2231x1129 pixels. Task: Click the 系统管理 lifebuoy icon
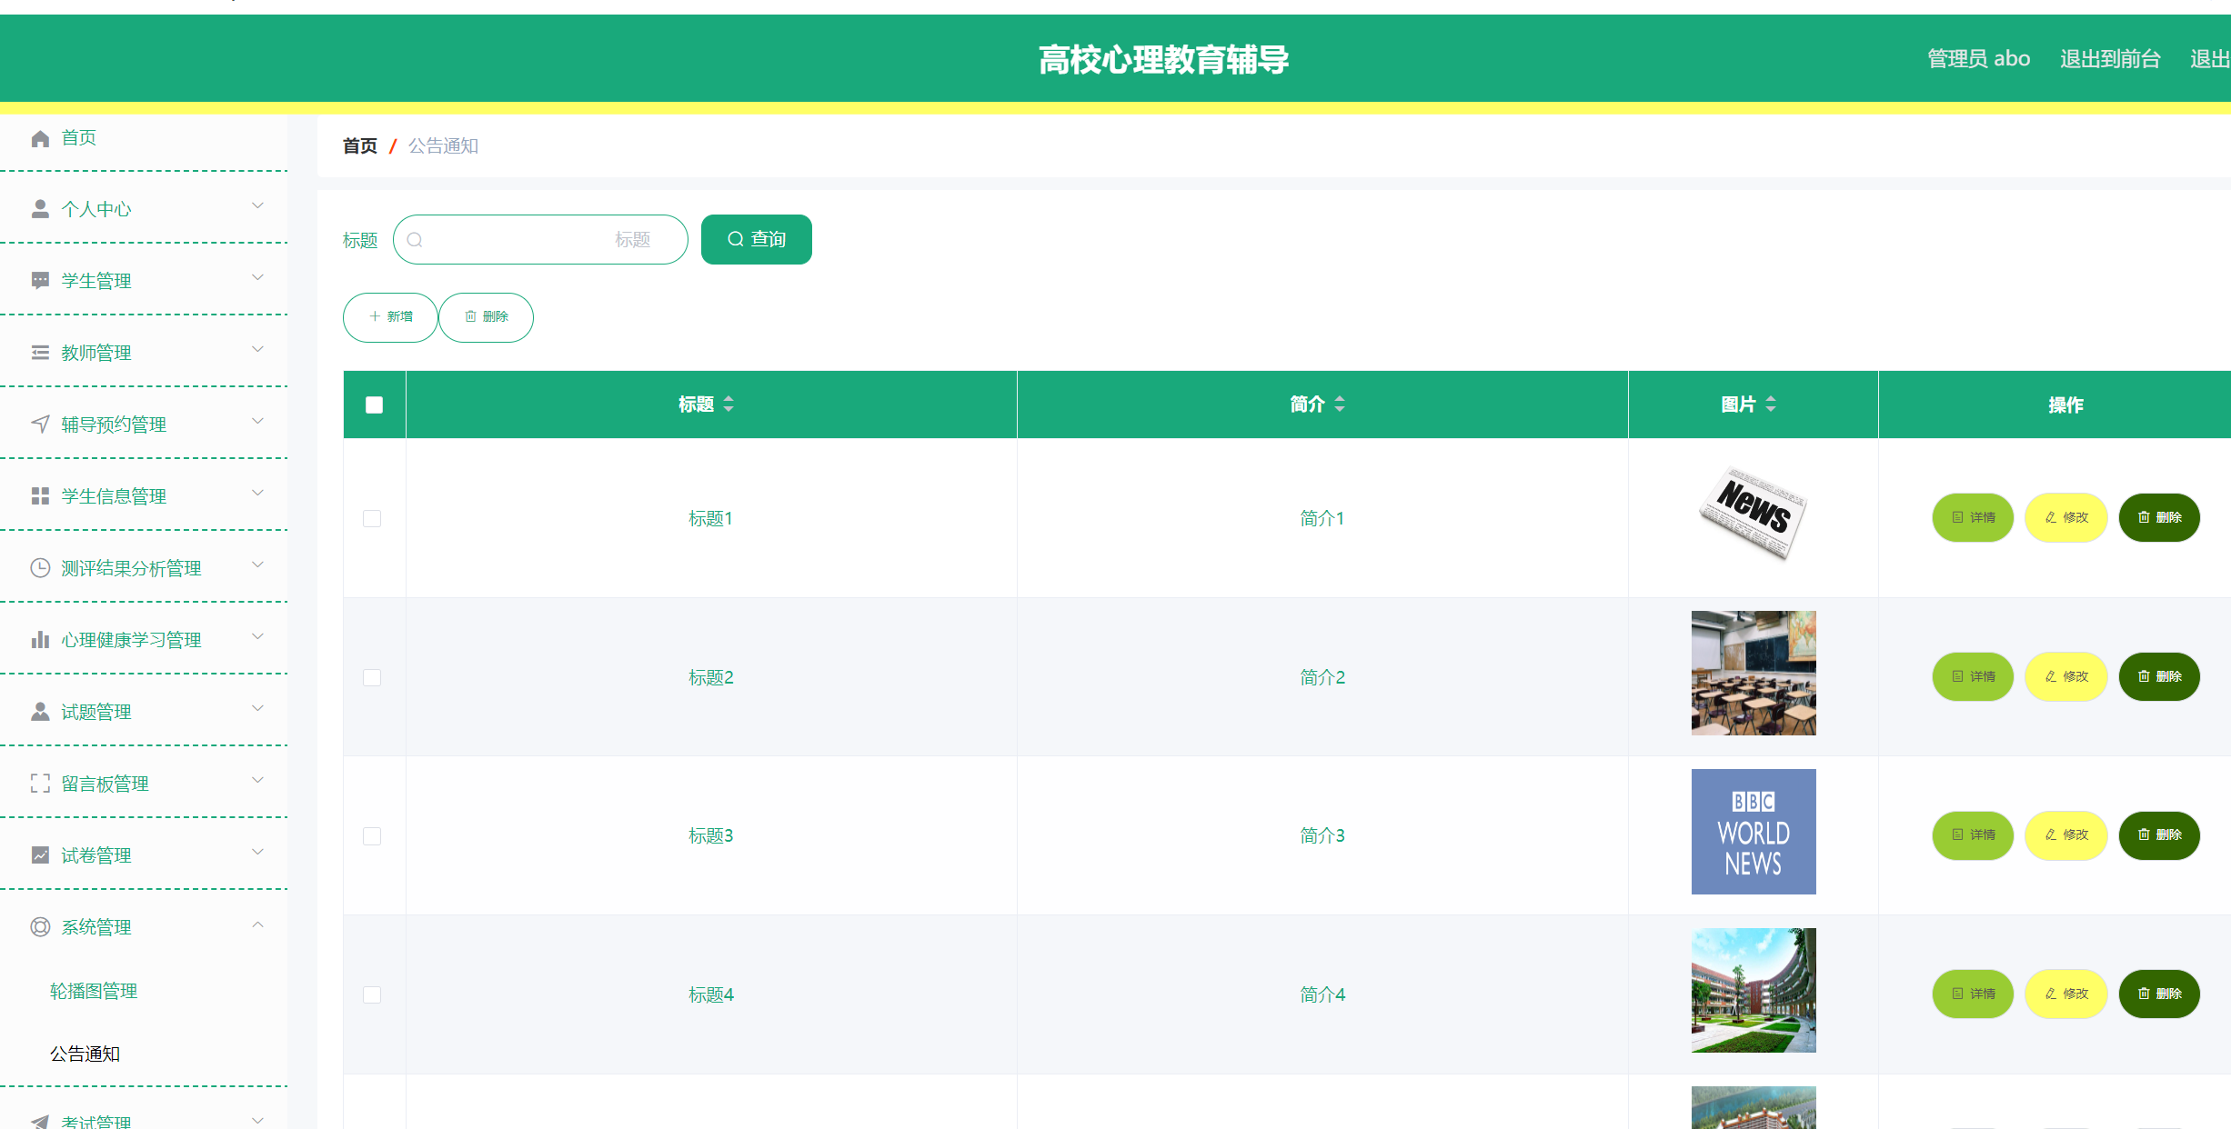(40, 927)
